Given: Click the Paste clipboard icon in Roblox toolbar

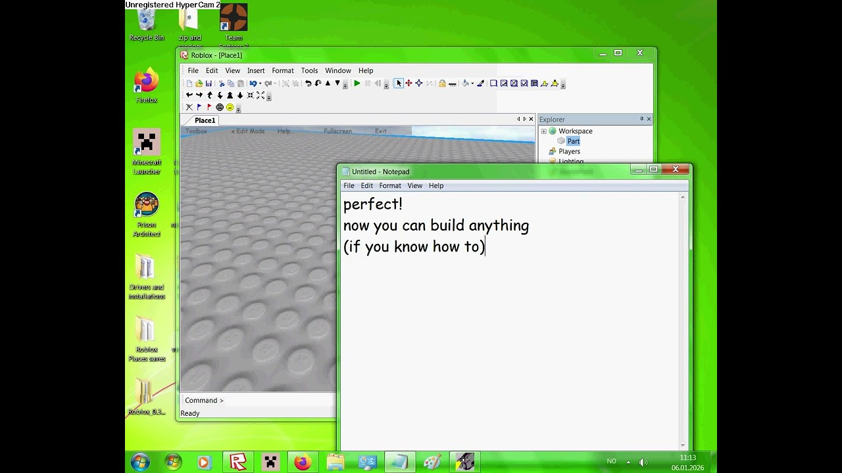Looking at the screenshot, I should 241,83.
